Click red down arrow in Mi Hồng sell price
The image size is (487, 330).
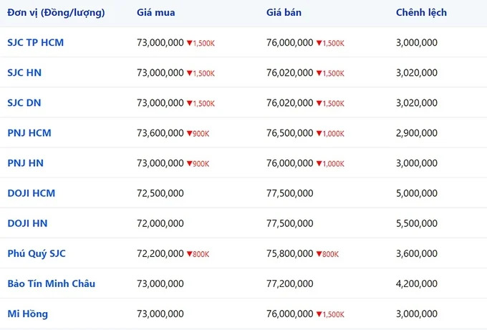coord(319,314)
